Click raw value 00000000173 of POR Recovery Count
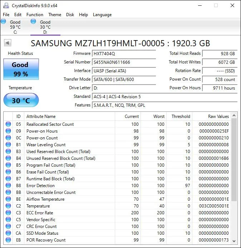241x248 pixels. (x=214, y=240)
